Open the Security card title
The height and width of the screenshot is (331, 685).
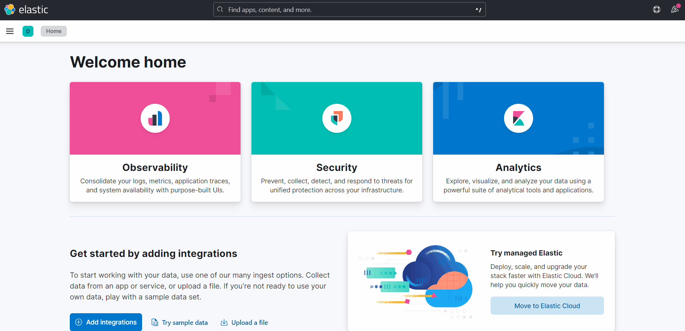click(337, 167)
